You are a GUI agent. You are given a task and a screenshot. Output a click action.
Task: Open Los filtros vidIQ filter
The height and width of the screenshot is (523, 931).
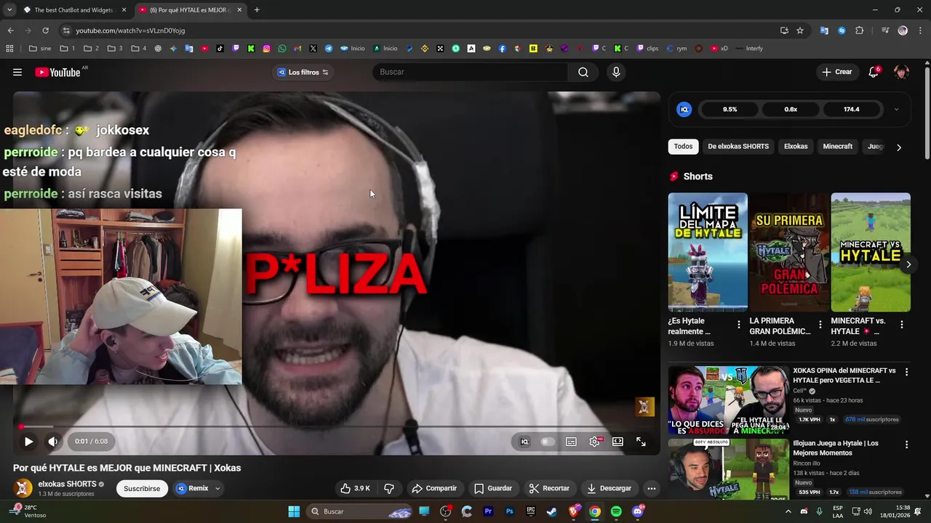pyautogui.click(x=303, y=72)
